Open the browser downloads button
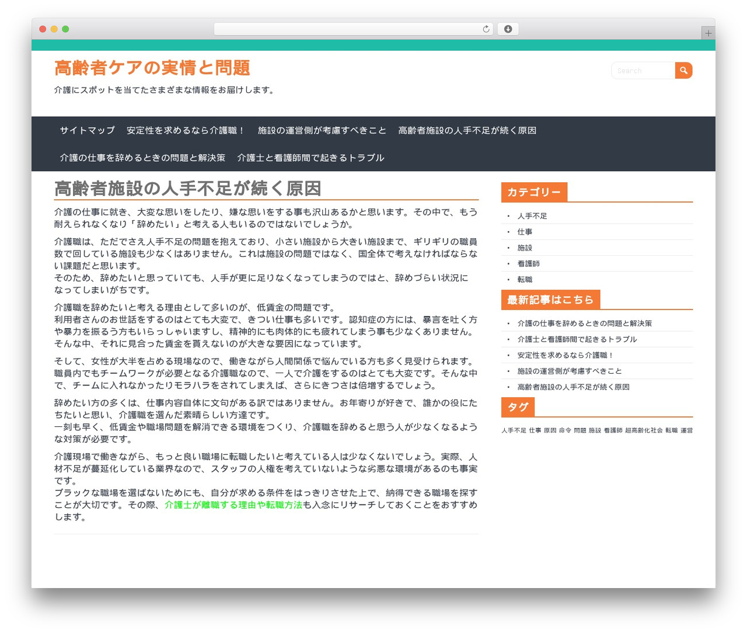The image size is (747, 633). coord(508,29)
